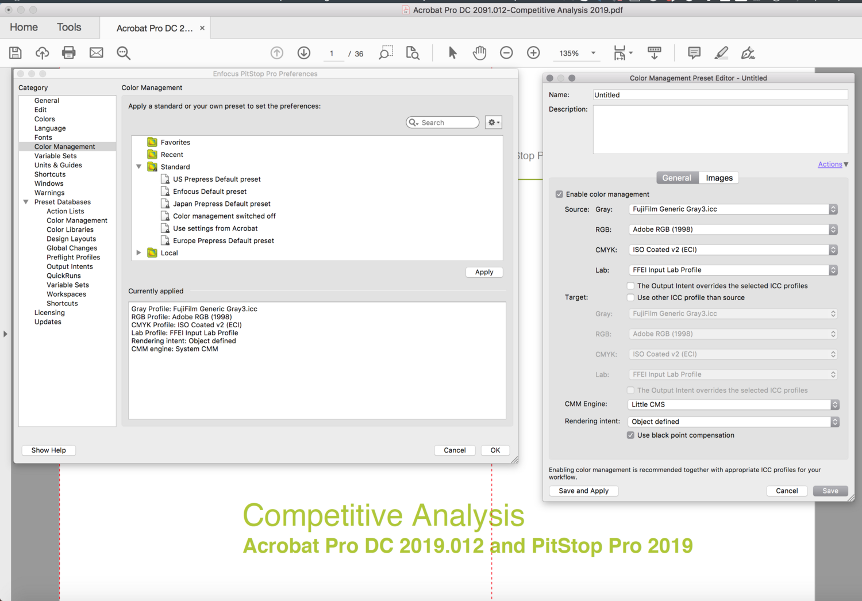Expand the Local presets folder
This screenshot has width=862, height=601.
coord(138,252)
